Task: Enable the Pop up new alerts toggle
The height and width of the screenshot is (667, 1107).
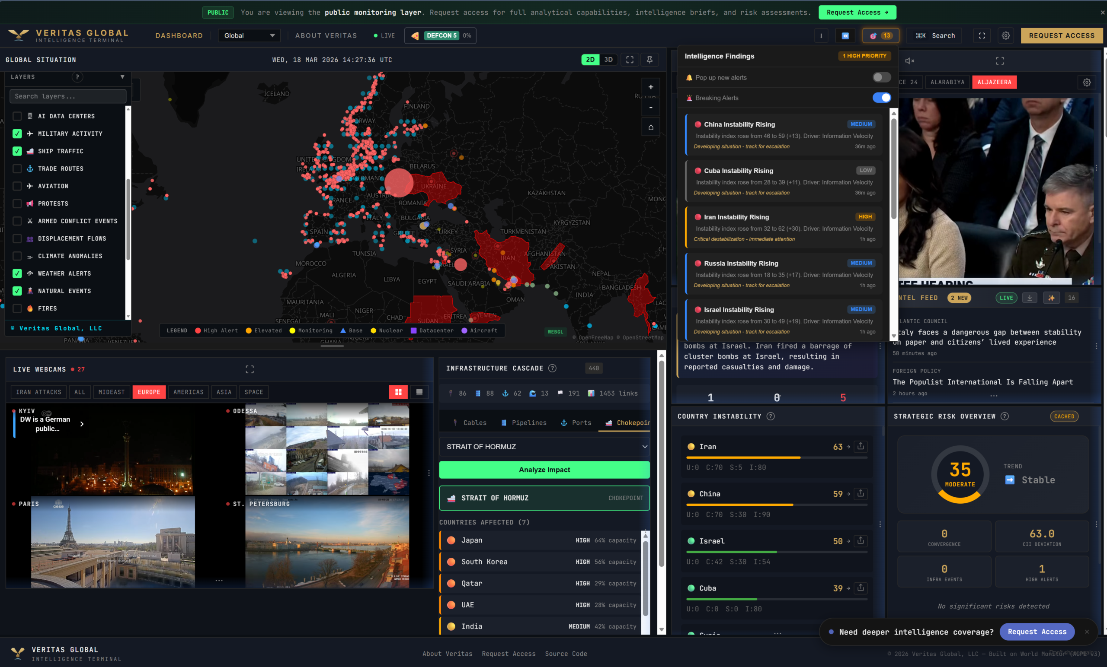Action: (x=881, y=77)
